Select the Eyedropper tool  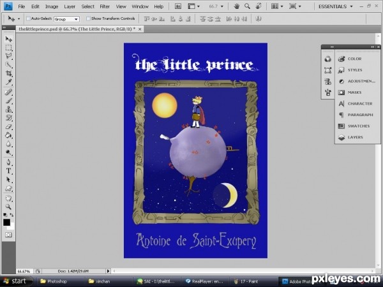coord(8,82)
